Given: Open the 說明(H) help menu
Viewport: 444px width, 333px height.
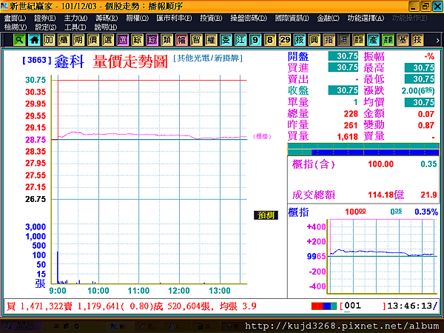Looking at the screenshot, I should click(x=106, y=27).
